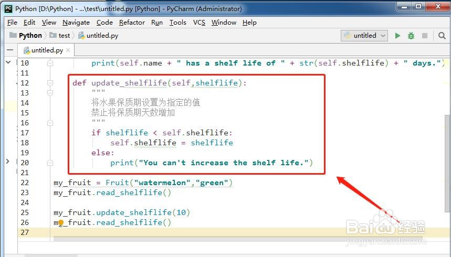Toggle code fold marker at line 10

click(x=50, y=63)
